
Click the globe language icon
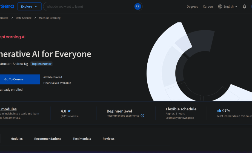click(220, 7)
